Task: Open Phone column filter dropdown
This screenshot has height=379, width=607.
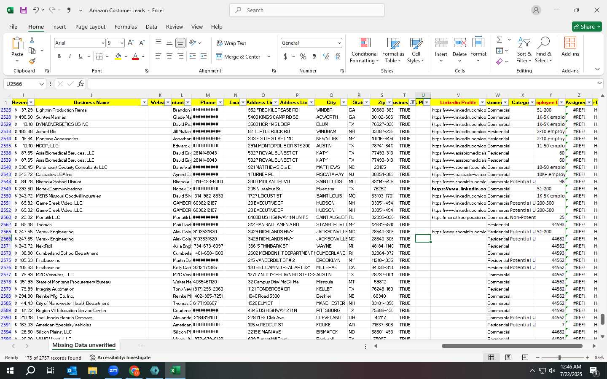Action: (220, 103)
